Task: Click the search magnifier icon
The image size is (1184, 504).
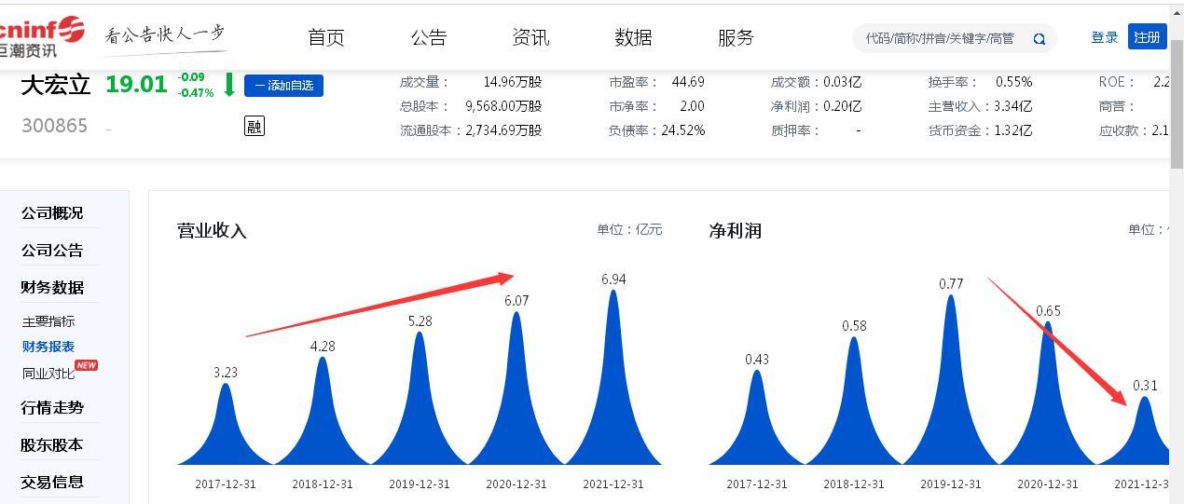Action: coord(1039,39)
